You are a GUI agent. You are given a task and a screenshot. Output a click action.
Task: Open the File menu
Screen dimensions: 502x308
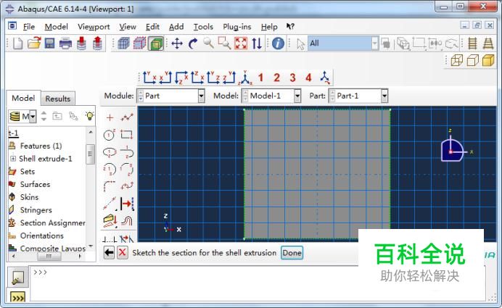click(29, 27)
